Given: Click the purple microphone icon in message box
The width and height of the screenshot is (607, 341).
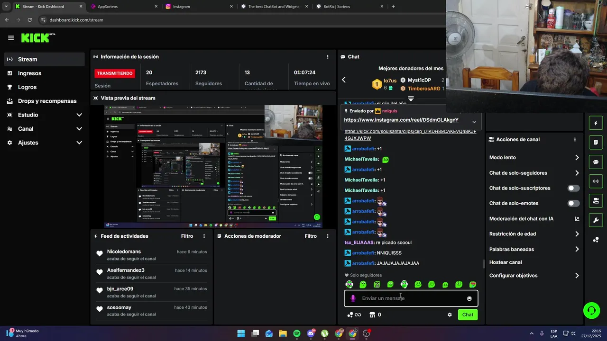Looking at the screenshot, I should click(x=353, y=298).
